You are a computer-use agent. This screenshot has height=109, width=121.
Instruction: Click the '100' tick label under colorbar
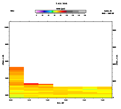point(67,15)
